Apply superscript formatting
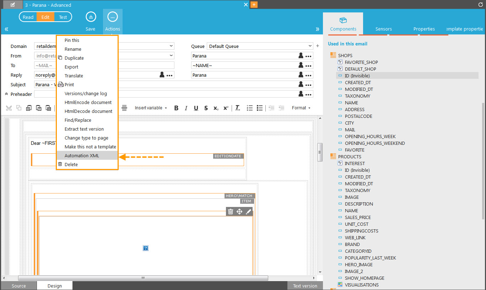 [226, 108]
